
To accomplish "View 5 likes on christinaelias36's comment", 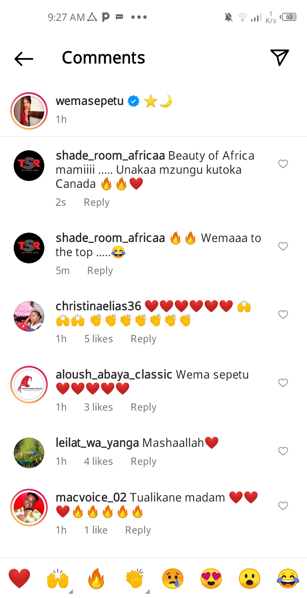I will (98, 339).
